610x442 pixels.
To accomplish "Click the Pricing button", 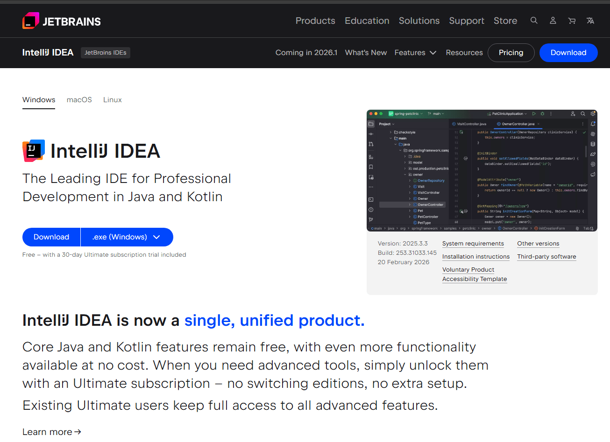I will pyautogui.click(x=511, y=53).
